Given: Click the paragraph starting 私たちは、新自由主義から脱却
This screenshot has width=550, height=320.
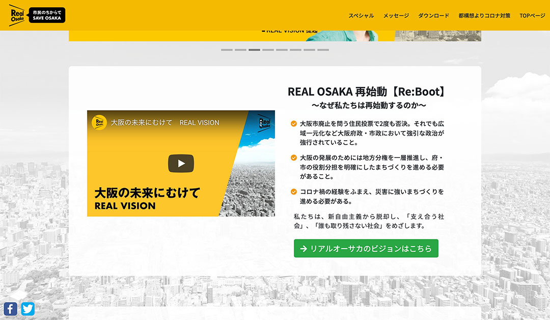Looking at the screenshot, I should pyautogui.click(x=369, y=221).
